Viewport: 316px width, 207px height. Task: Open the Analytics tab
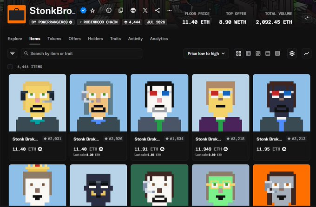tap(159, 39)
